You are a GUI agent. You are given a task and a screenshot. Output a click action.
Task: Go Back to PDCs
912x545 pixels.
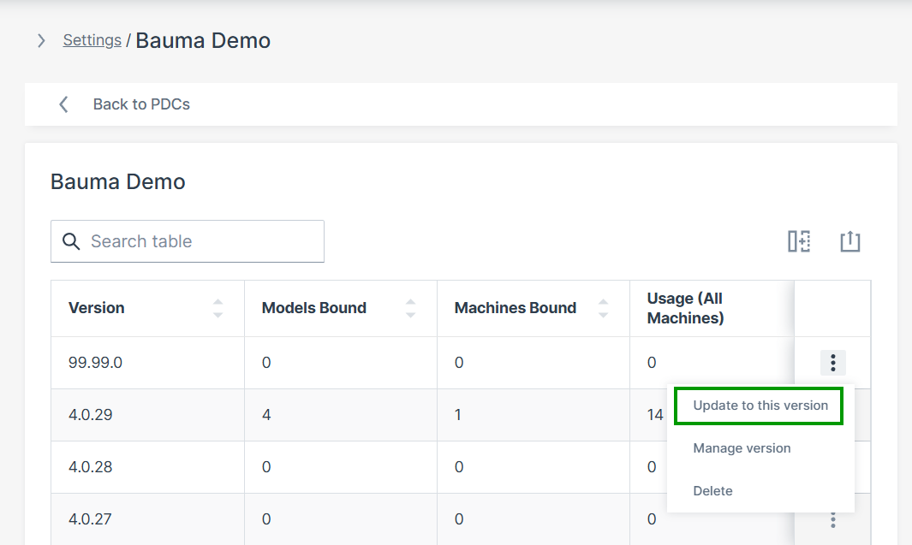pos(141,104)
